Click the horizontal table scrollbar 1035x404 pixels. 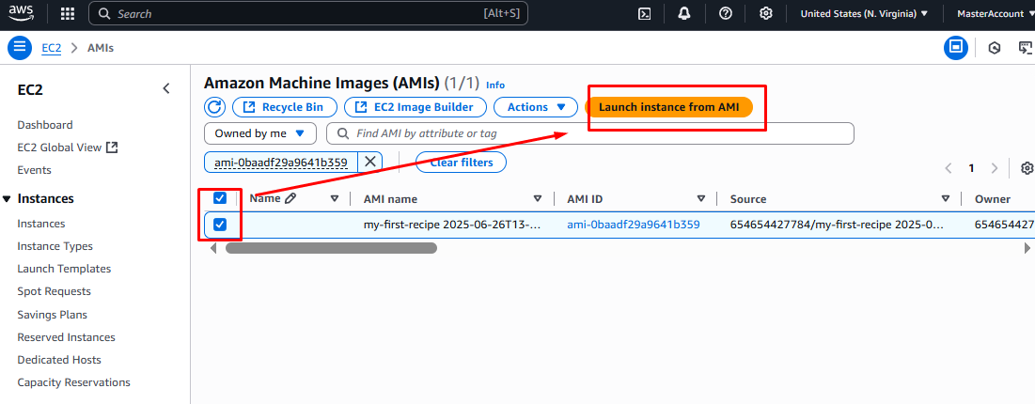331,248
